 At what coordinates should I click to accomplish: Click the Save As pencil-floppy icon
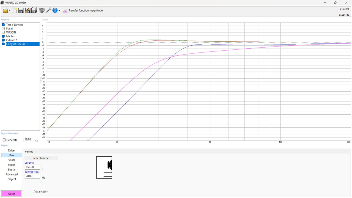(28, 10)
